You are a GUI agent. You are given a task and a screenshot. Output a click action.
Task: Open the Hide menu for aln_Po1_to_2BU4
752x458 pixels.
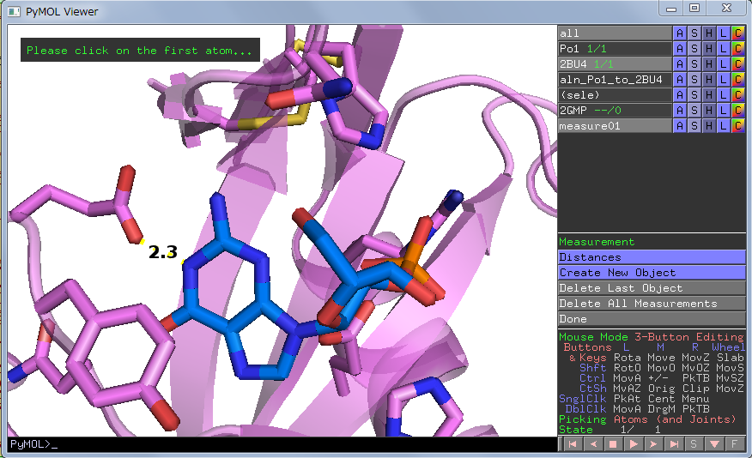coord(709,80)
